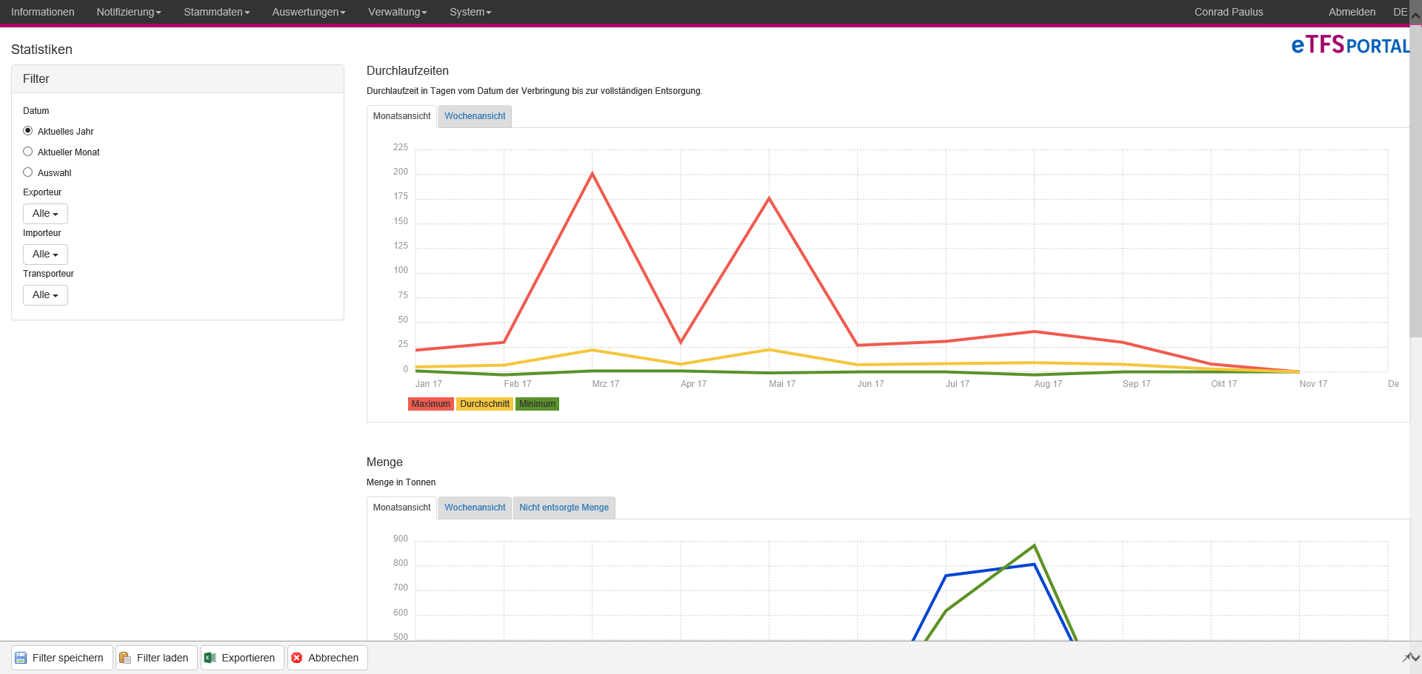Viewport: 1422px width, 674px height.
Task: Expand the System menu
Action: tap(470, 12)
